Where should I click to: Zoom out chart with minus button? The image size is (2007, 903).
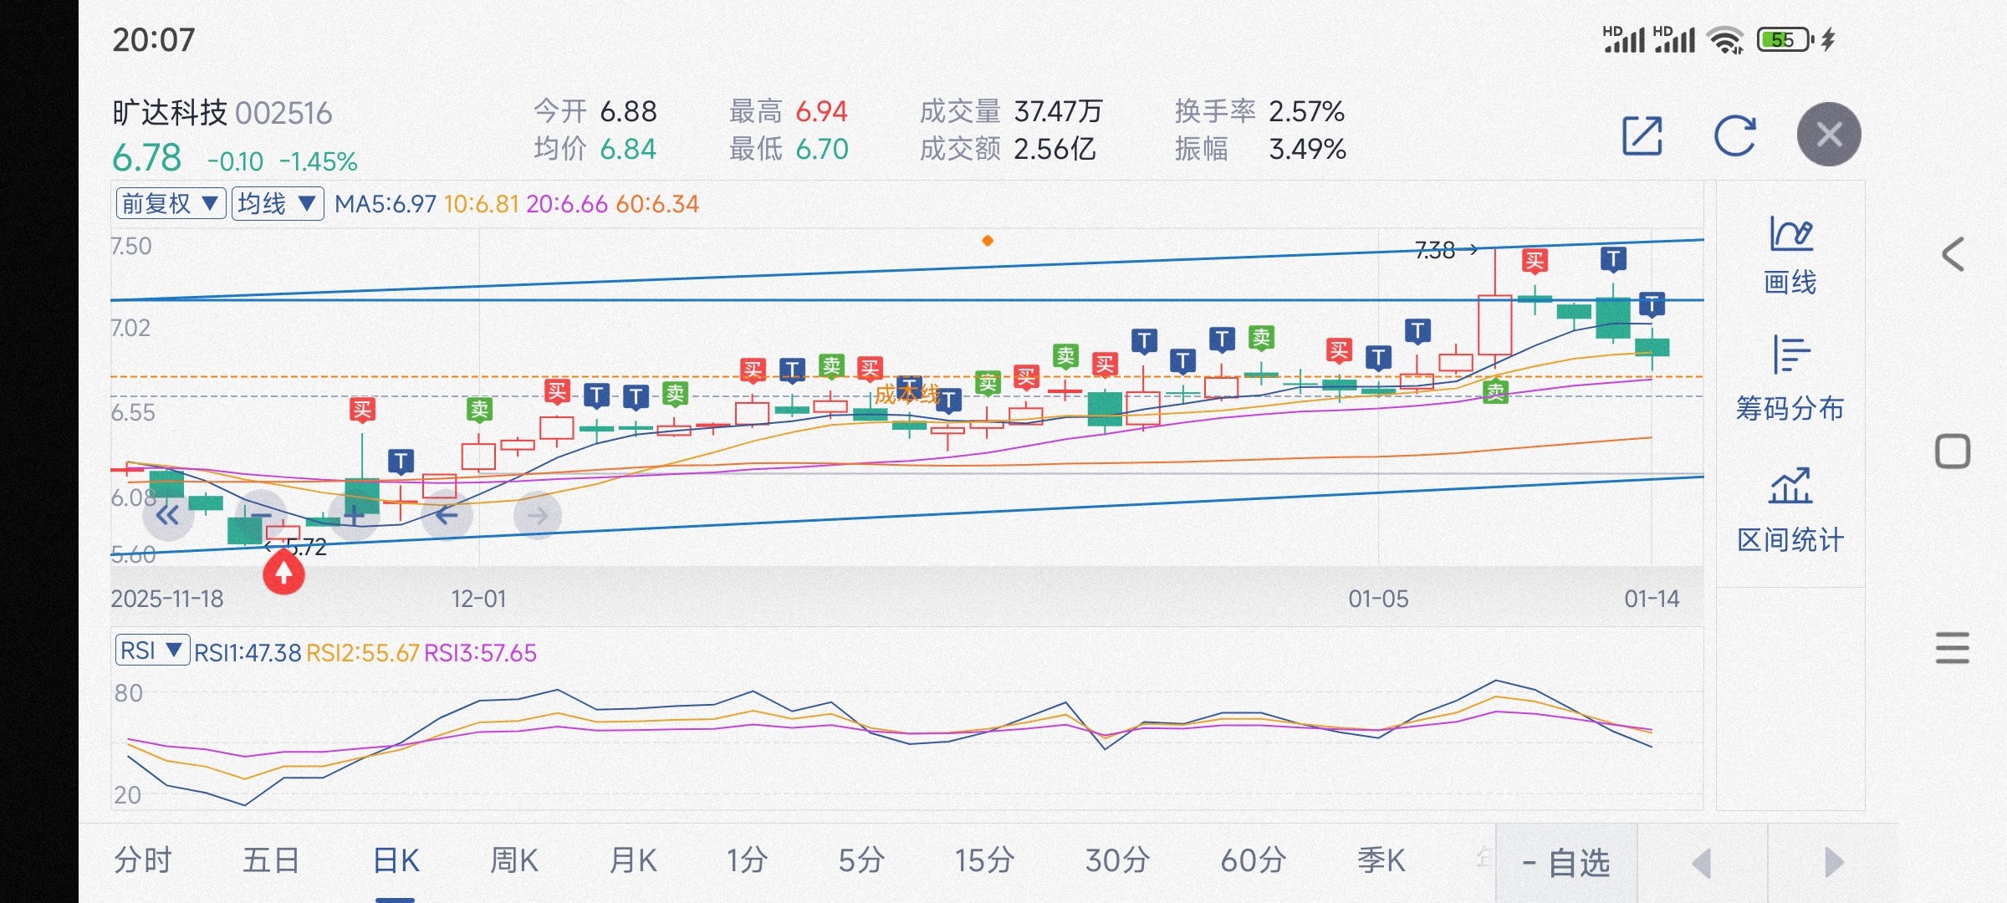(261, 515)
